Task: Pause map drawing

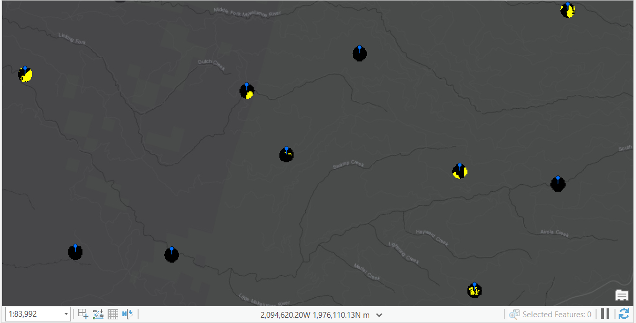Action: [605, 314]
